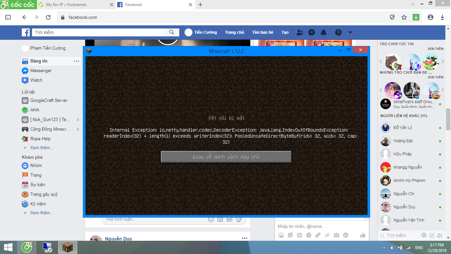
Task: Show next games in Trò chơi tức thì
Action: (x=443, y=62)
